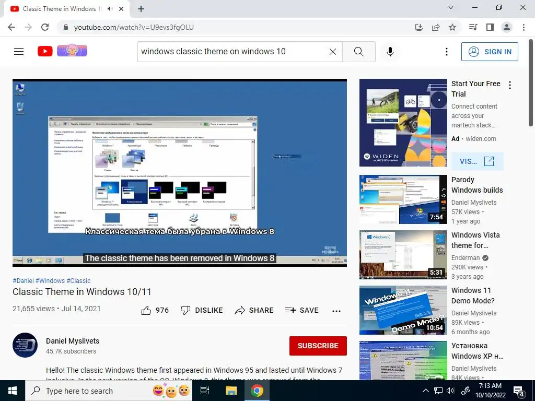The height and width of the screenshot is (401, 535).
Task: Open Parody Windows builds video thumbnail
Action: (403, 199)
